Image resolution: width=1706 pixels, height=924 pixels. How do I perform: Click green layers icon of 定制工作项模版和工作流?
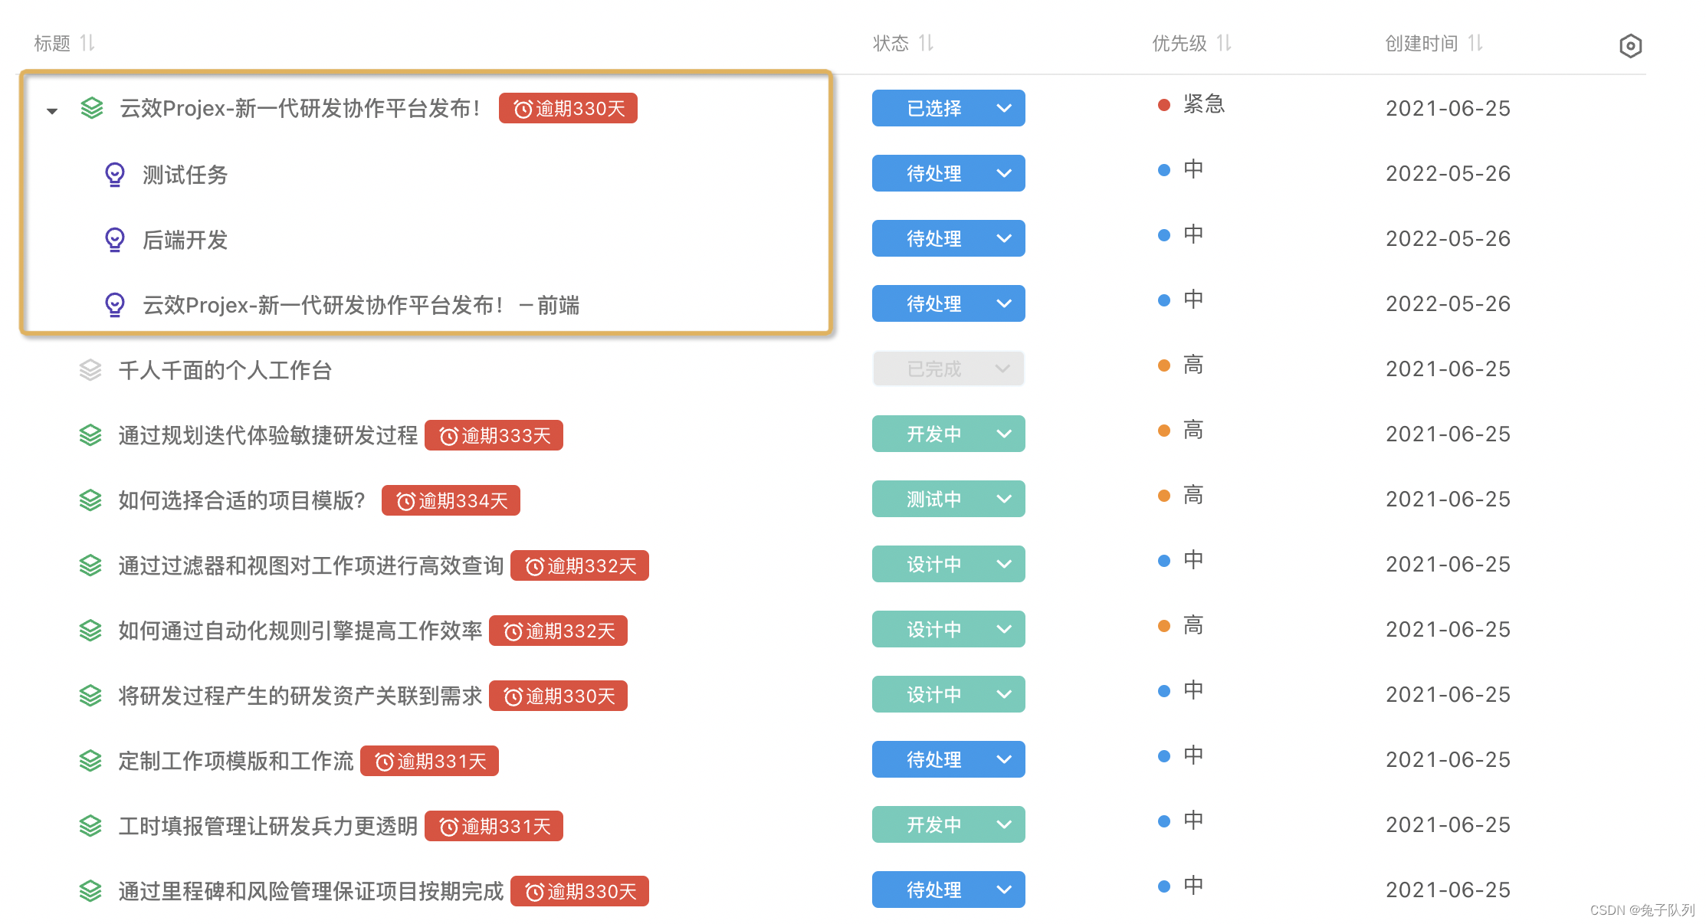click(90, 761)
